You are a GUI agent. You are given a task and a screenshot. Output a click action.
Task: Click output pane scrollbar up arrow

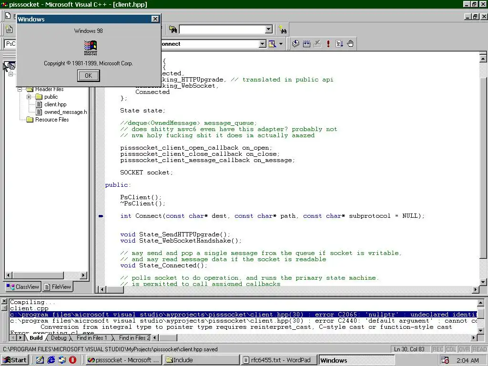pos(480,303)
